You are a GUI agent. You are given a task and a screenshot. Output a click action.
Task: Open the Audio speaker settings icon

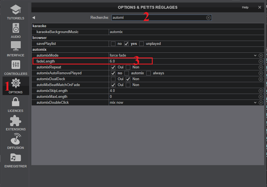tap(16, 28)
